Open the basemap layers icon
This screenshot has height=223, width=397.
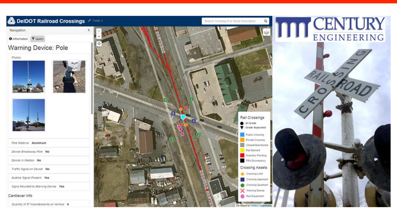tap(266, 32)
